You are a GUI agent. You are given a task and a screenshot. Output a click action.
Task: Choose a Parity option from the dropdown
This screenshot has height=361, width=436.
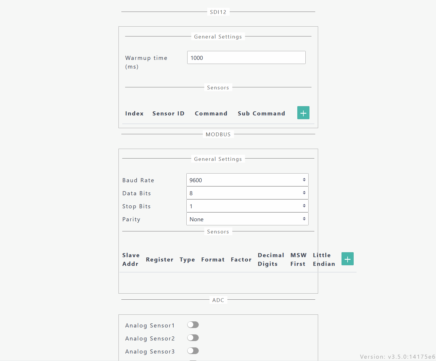click(247, 219)
